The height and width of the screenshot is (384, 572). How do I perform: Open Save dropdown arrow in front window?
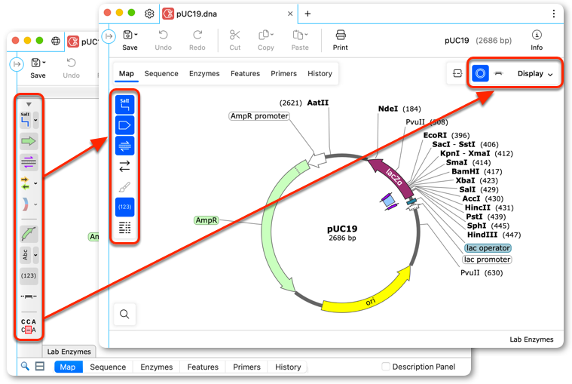(x=136, y=35)
